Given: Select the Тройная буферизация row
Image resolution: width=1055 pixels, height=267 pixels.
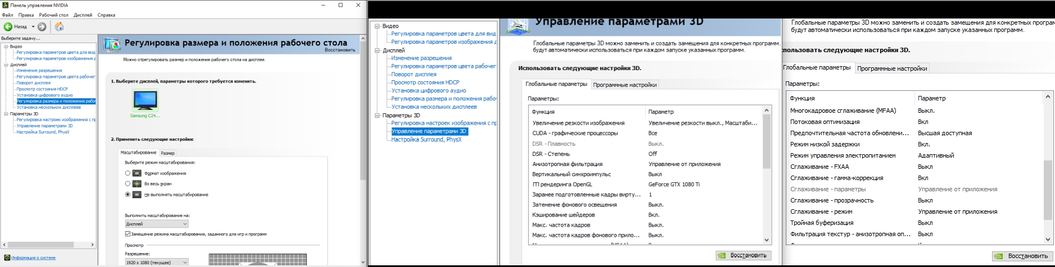Looking at the screenshot, I should [914, 223].
